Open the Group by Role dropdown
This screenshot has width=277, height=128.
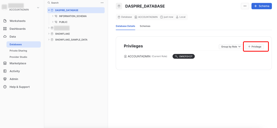pos(231,46)
